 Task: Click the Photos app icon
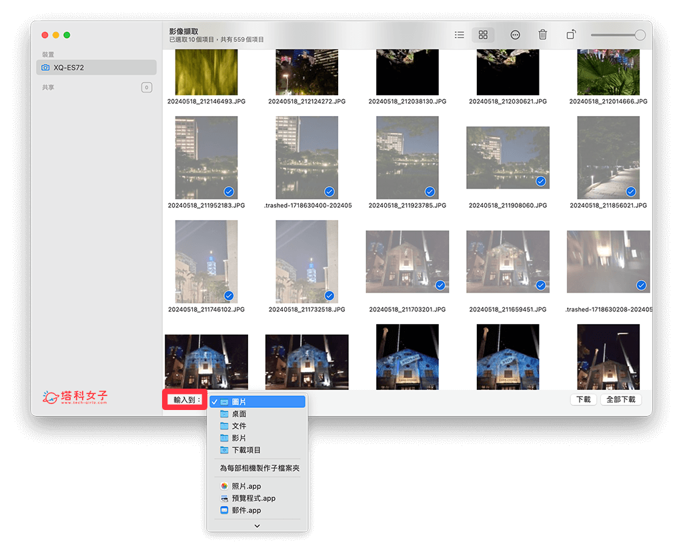[x=224, y=486]
